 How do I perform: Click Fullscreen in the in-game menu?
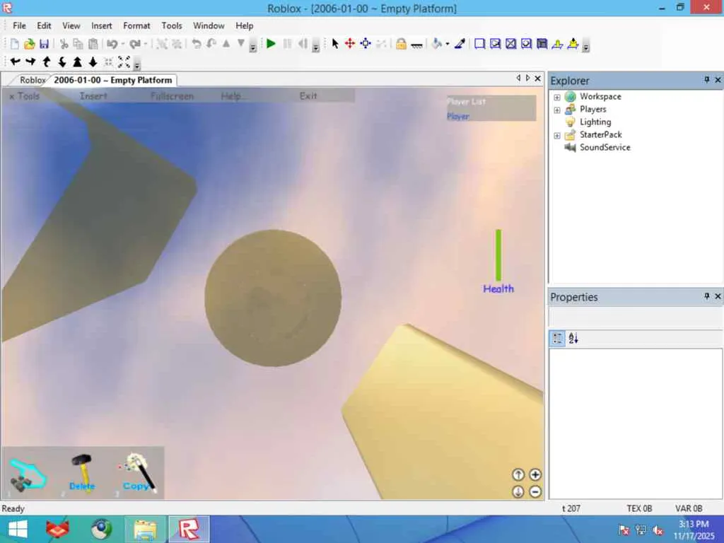tap(172, 96)
